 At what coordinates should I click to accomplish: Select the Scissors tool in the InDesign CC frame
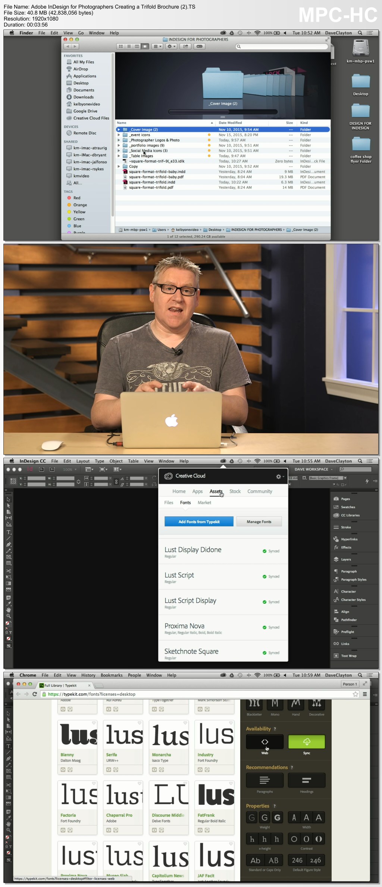click(x=9, y=571)
